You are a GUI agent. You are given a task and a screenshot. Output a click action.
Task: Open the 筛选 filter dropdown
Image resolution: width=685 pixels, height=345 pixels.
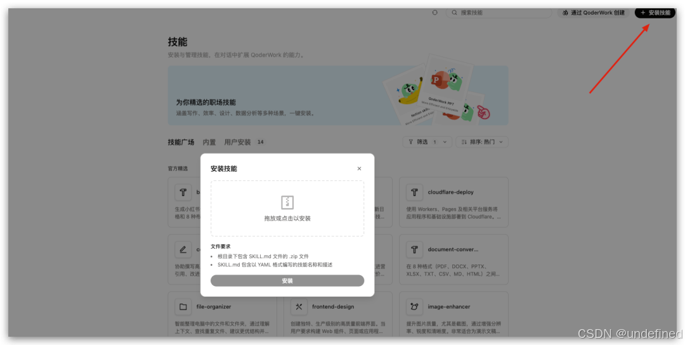click(427, 142)
